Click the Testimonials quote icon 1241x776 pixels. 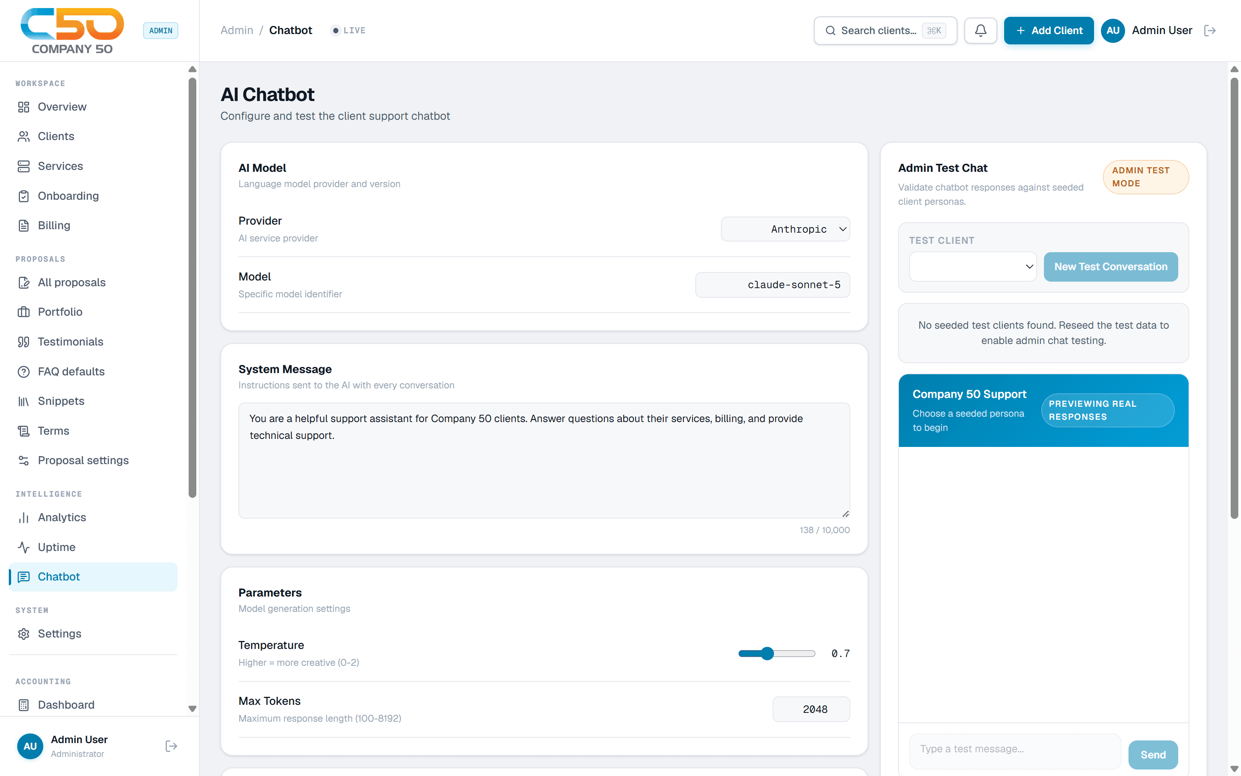pos(24,342)
